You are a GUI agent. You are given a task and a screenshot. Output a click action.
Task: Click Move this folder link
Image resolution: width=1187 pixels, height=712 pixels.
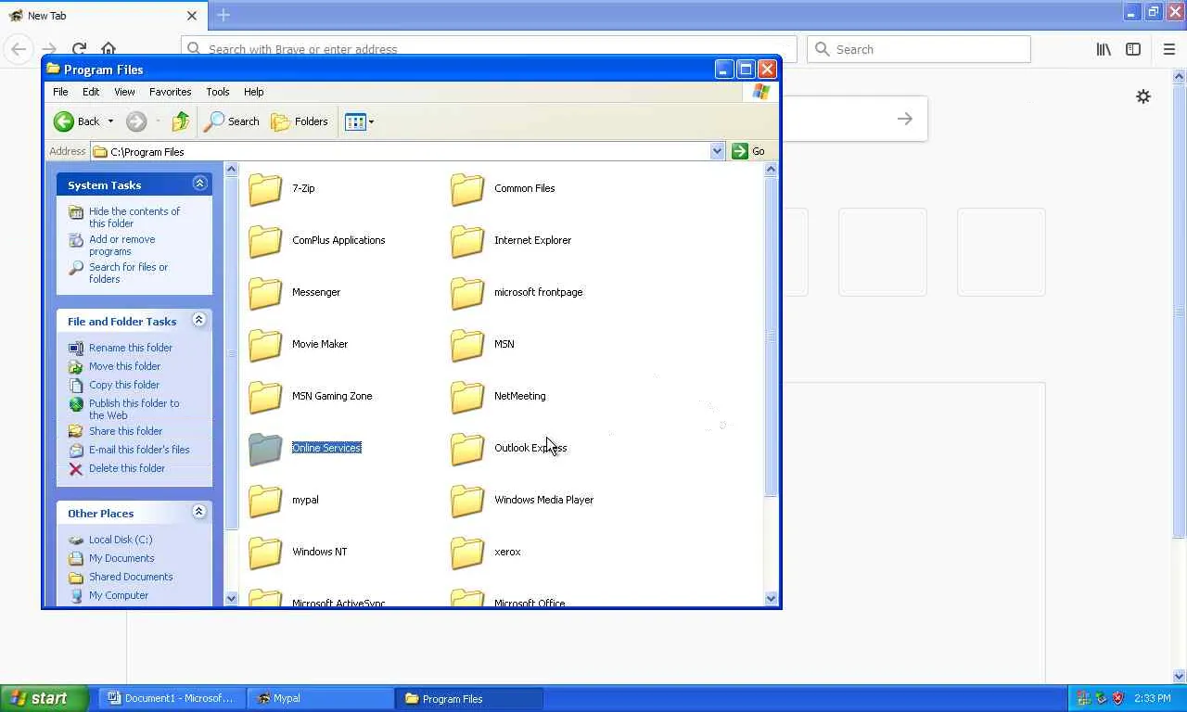point(124,366)
